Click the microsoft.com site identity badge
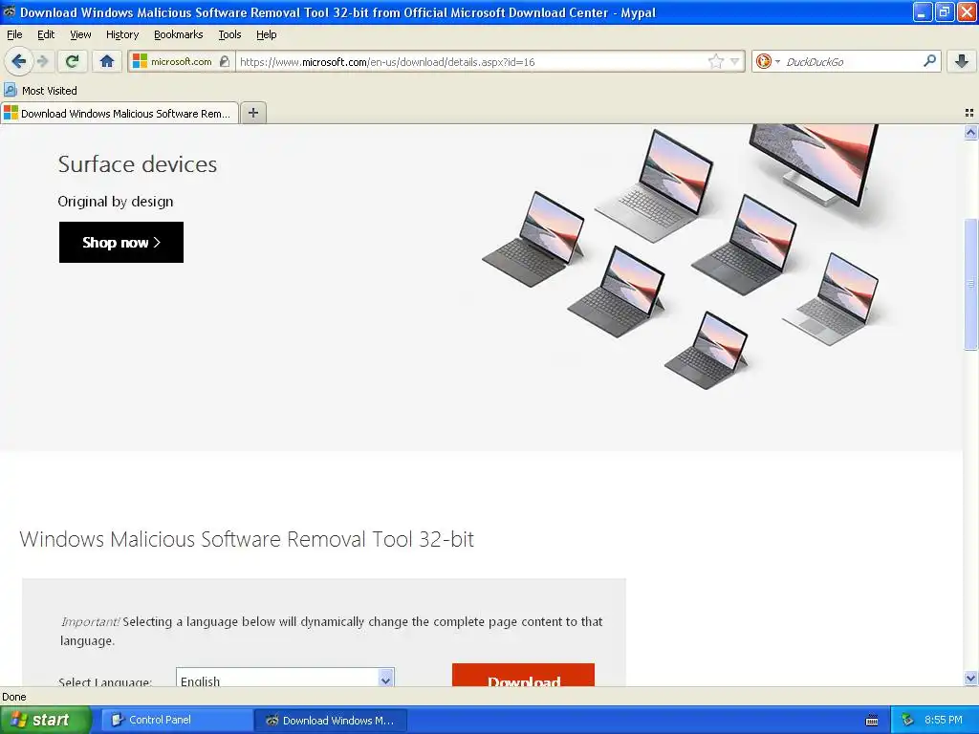This screenshot has width=979, height=734. 182,61
